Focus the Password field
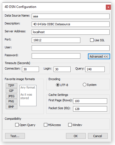115x145 pixels. 56,56
